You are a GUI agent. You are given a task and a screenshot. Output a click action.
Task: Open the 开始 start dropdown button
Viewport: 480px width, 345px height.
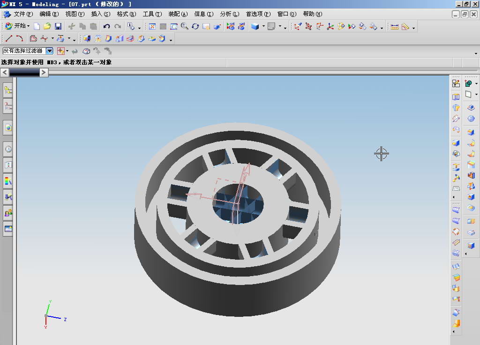click(x=18, y=26)
